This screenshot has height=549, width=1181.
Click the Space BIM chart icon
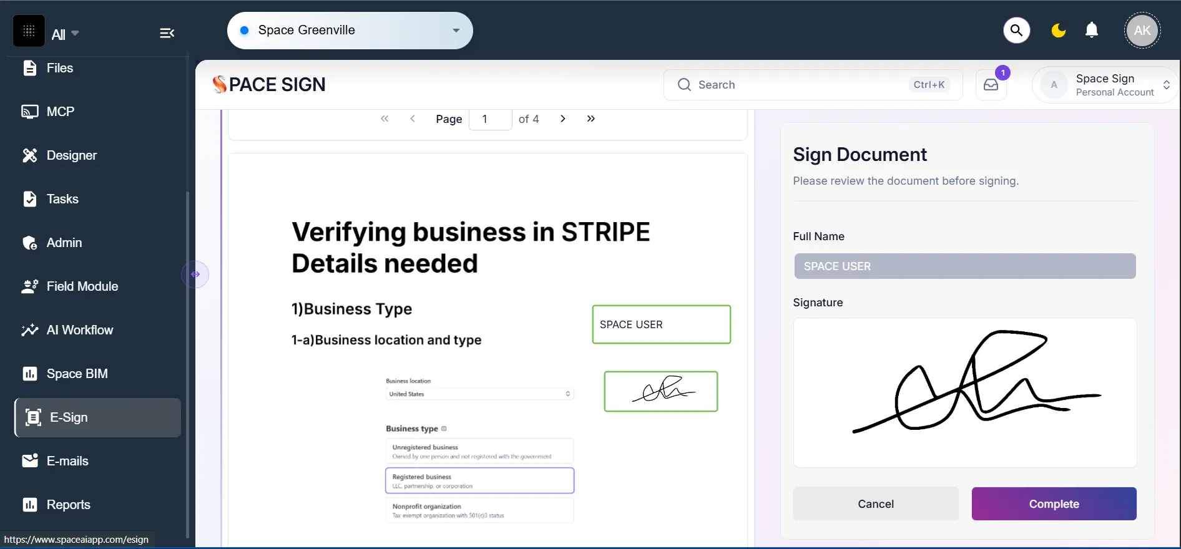coord(29,374)
